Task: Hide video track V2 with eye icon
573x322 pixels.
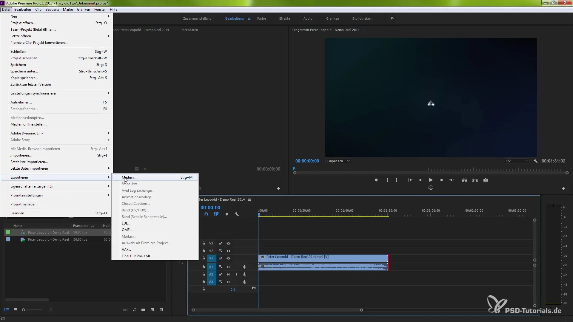Action: point(228,251)
